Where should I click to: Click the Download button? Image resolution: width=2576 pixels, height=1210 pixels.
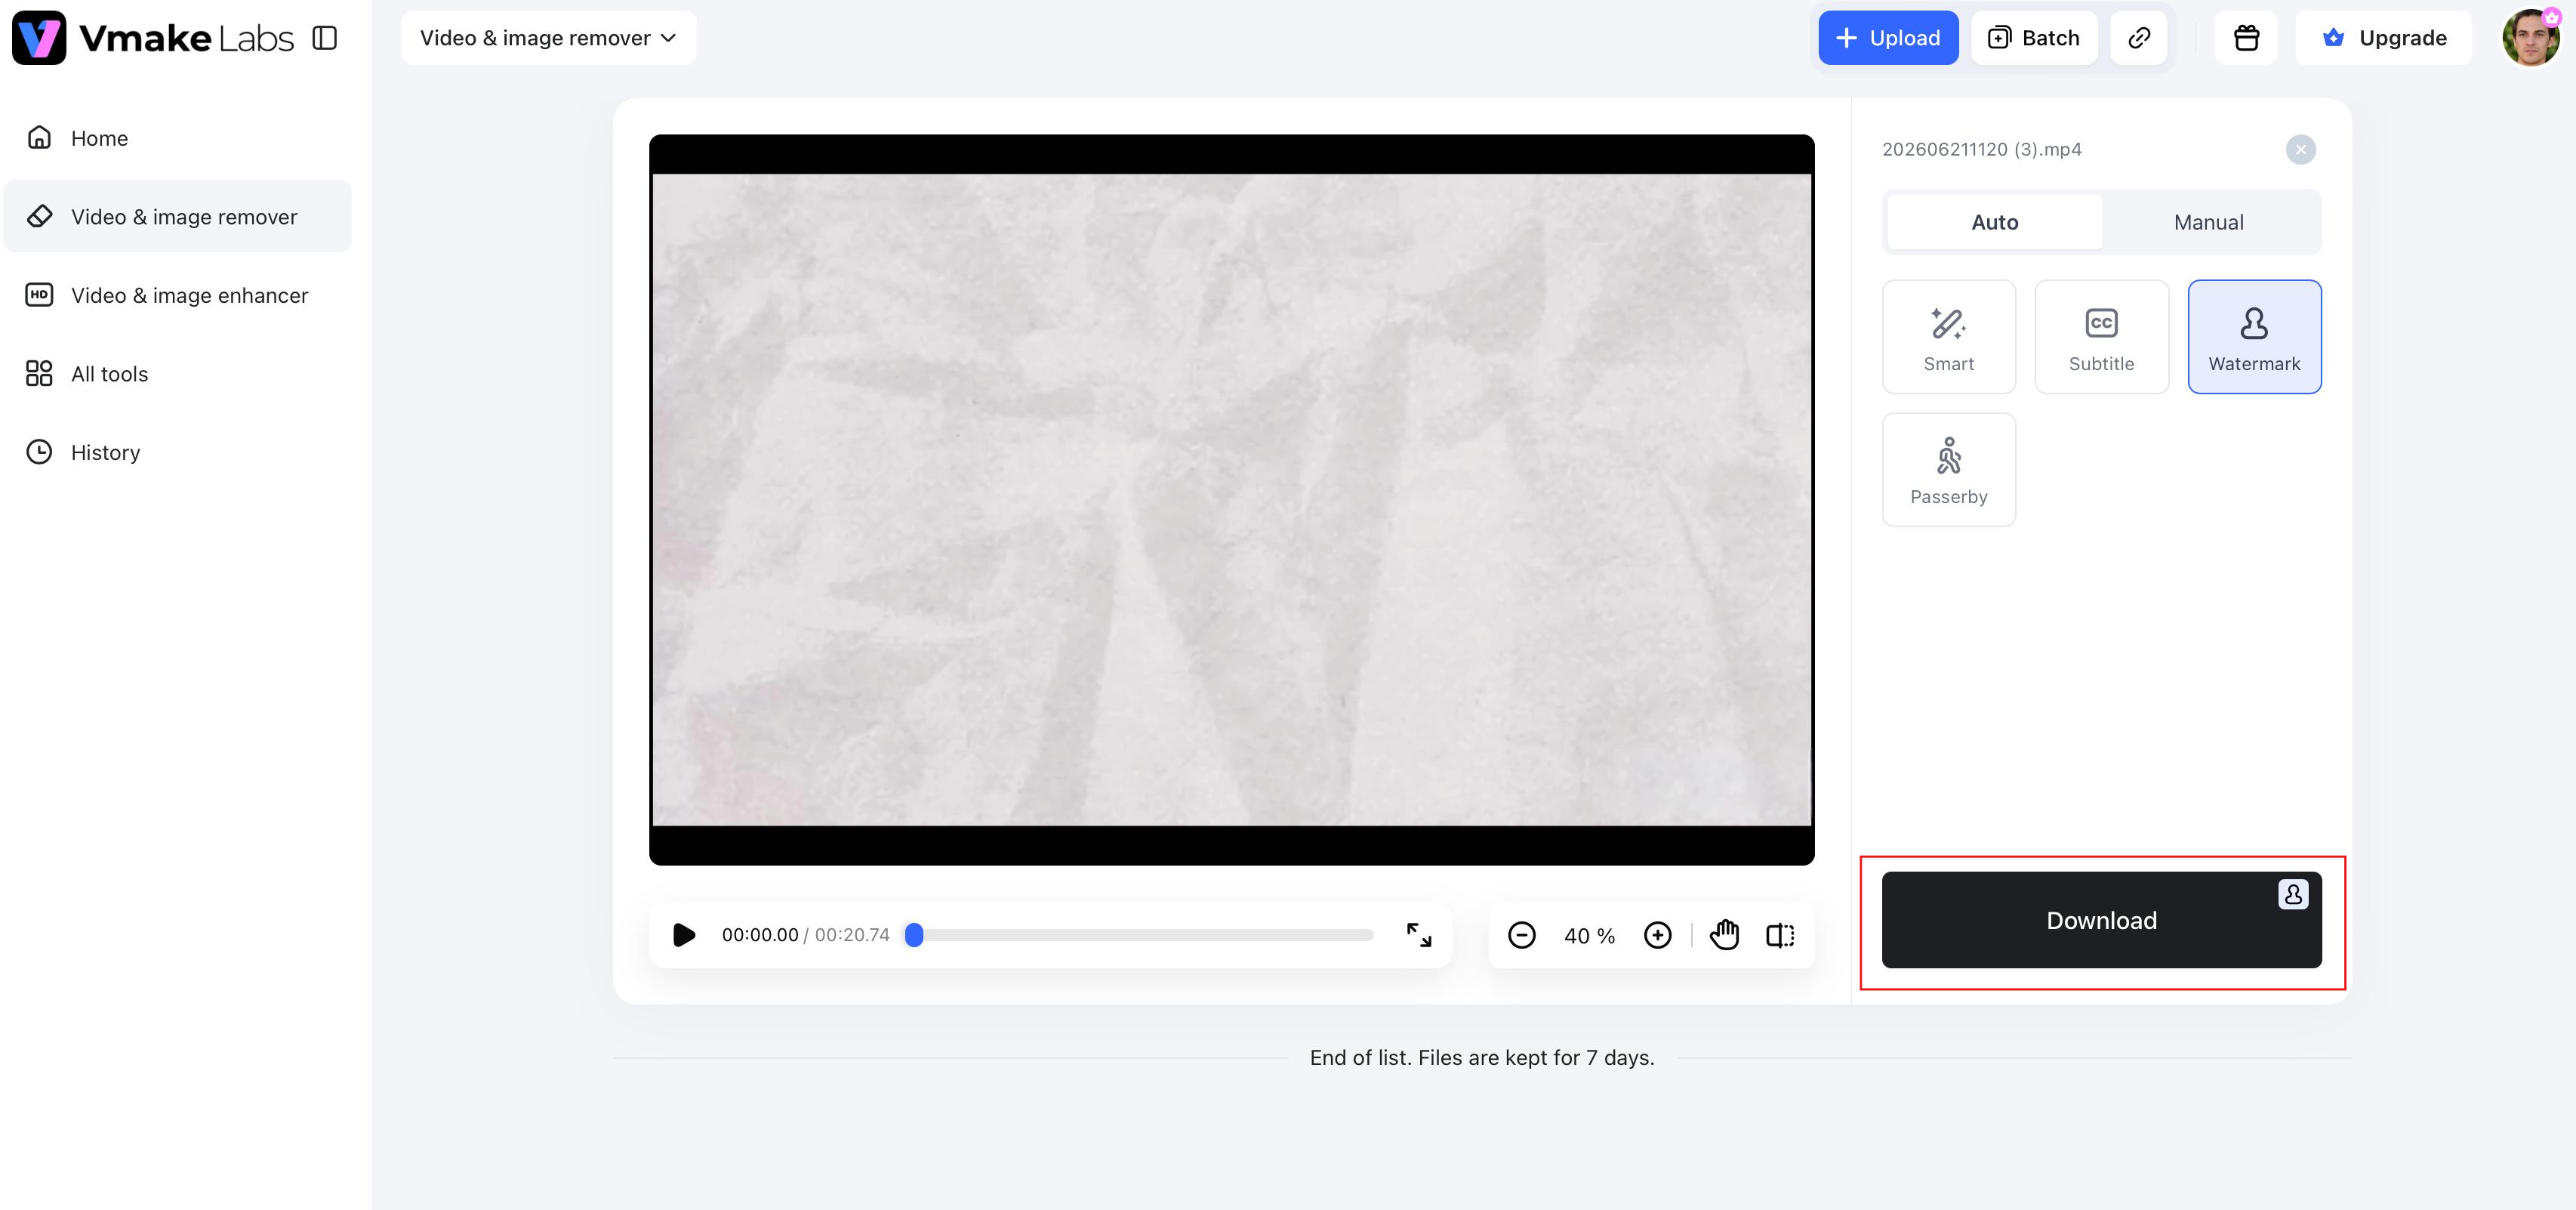(2101, 920)
